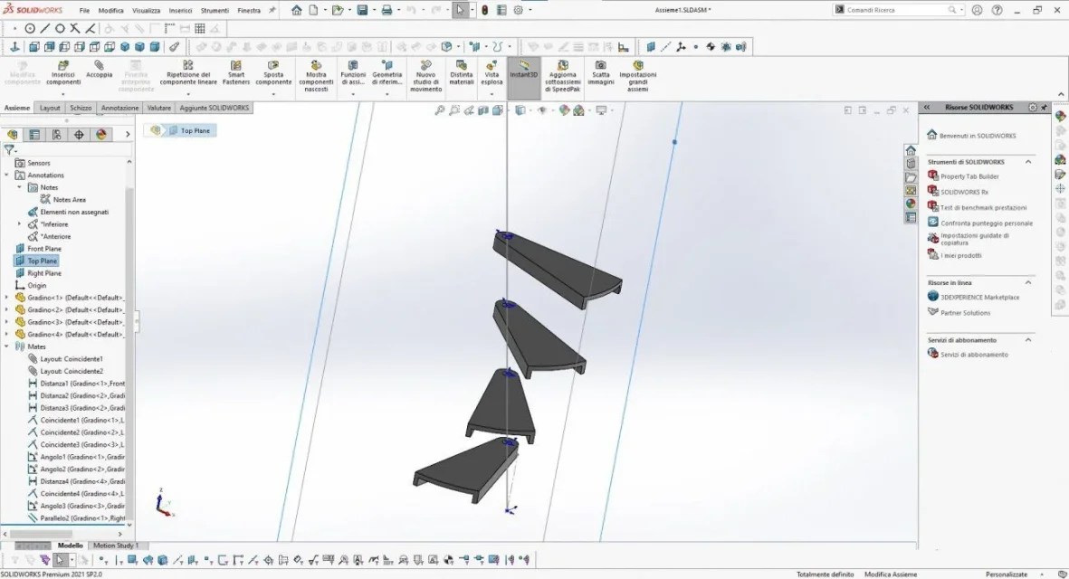Switch to the Valutare tab

coord(158,108)
